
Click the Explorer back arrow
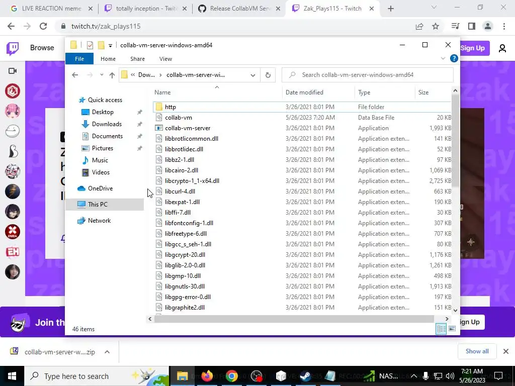(75, 75)
